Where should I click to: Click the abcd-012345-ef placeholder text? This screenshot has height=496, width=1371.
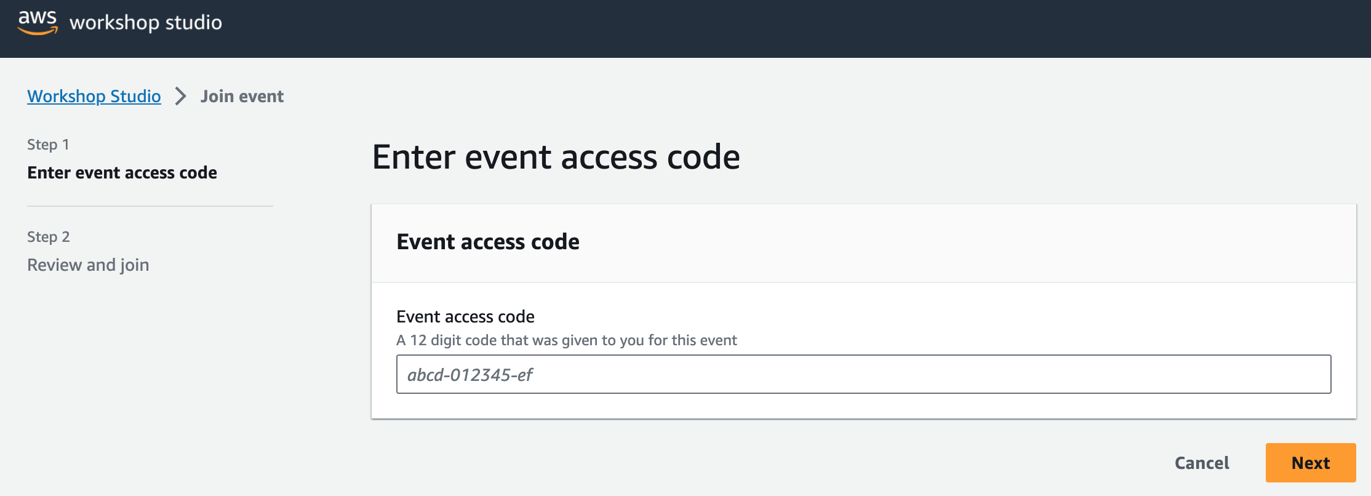click(x=470, y=375)
